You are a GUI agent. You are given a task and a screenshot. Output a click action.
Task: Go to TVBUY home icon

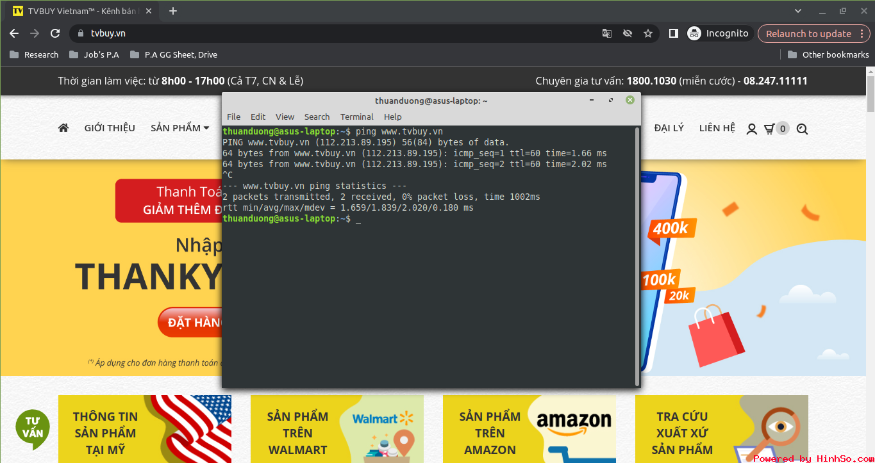(63, 128)
